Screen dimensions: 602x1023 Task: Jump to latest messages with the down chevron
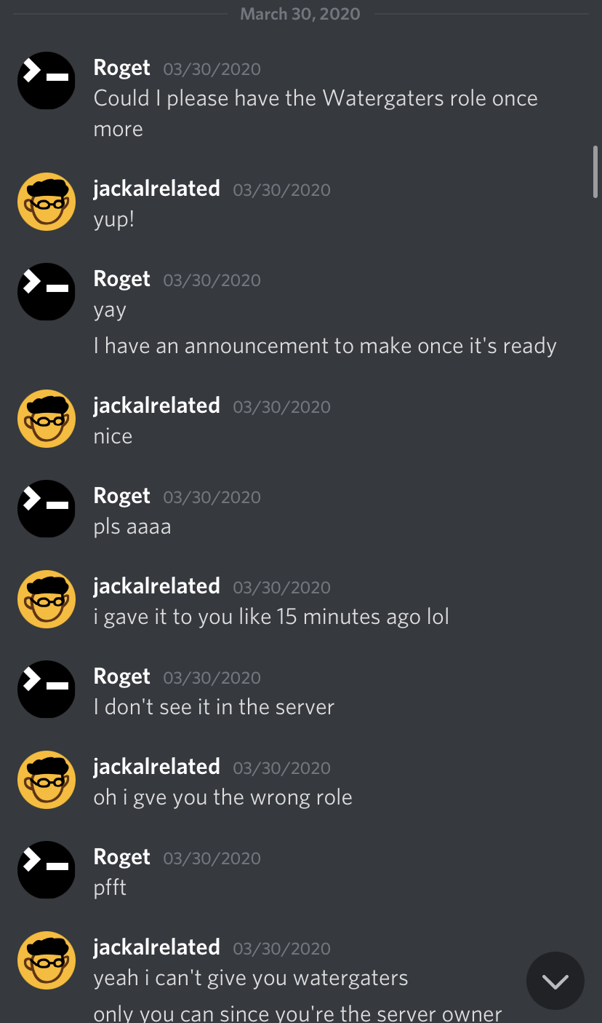pyautogui.click(x=555, y=981)
